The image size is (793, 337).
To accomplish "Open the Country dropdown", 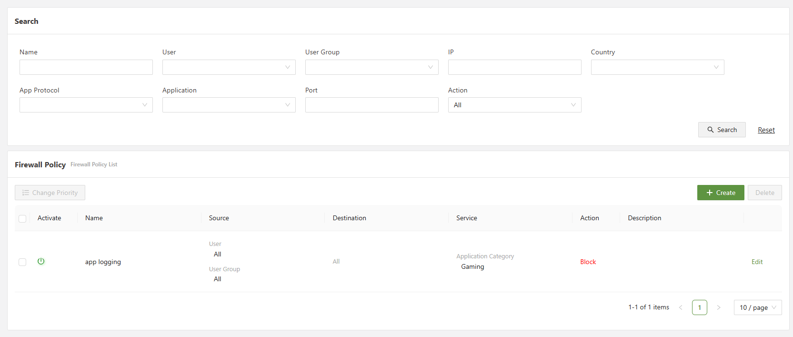I will point(657,67).
